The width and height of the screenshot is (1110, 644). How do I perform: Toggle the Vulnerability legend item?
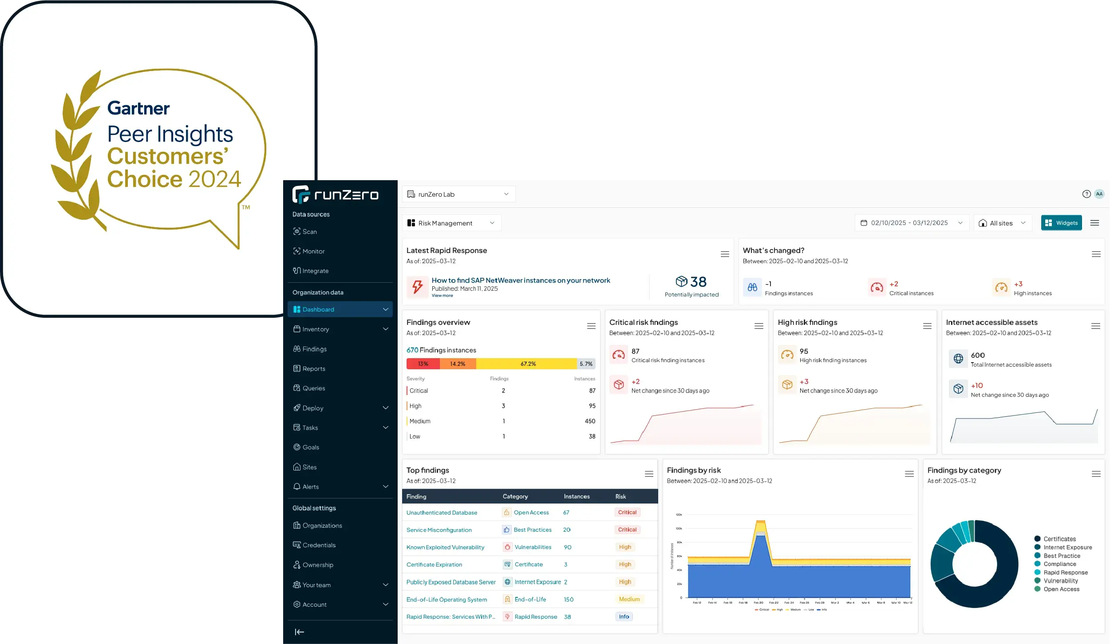tap(1060, 581)
